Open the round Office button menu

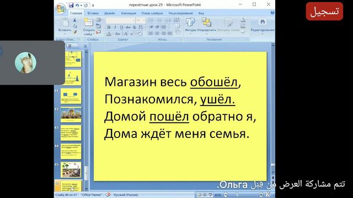pyautogui.click(x=60, y=9)
